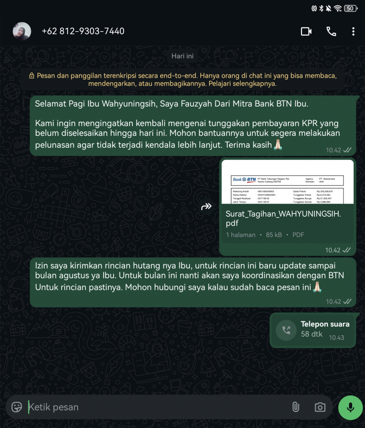Tap the battery indicator in status bar

tap(351, 9)
